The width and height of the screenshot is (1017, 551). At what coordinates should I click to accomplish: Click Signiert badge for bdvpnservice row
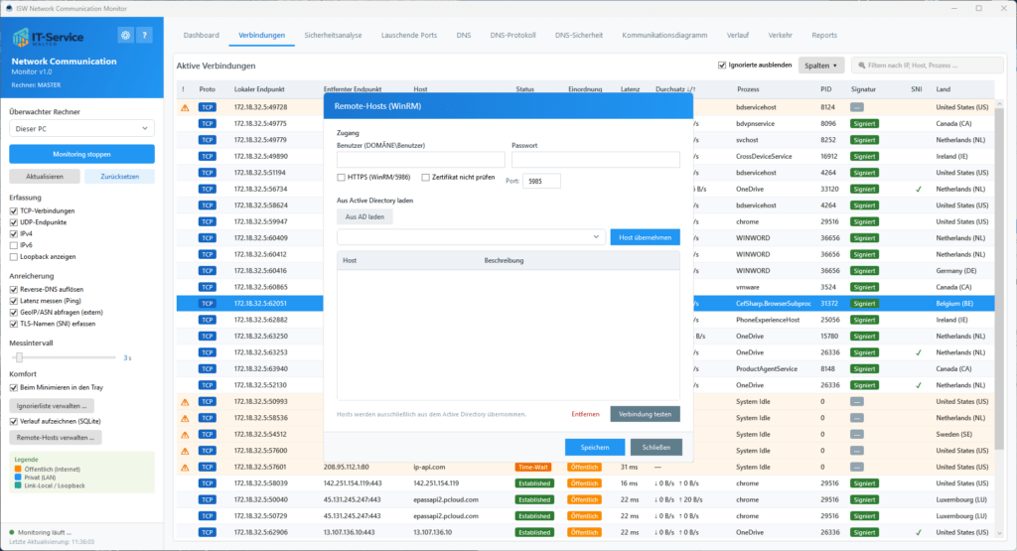click(864, 124)
